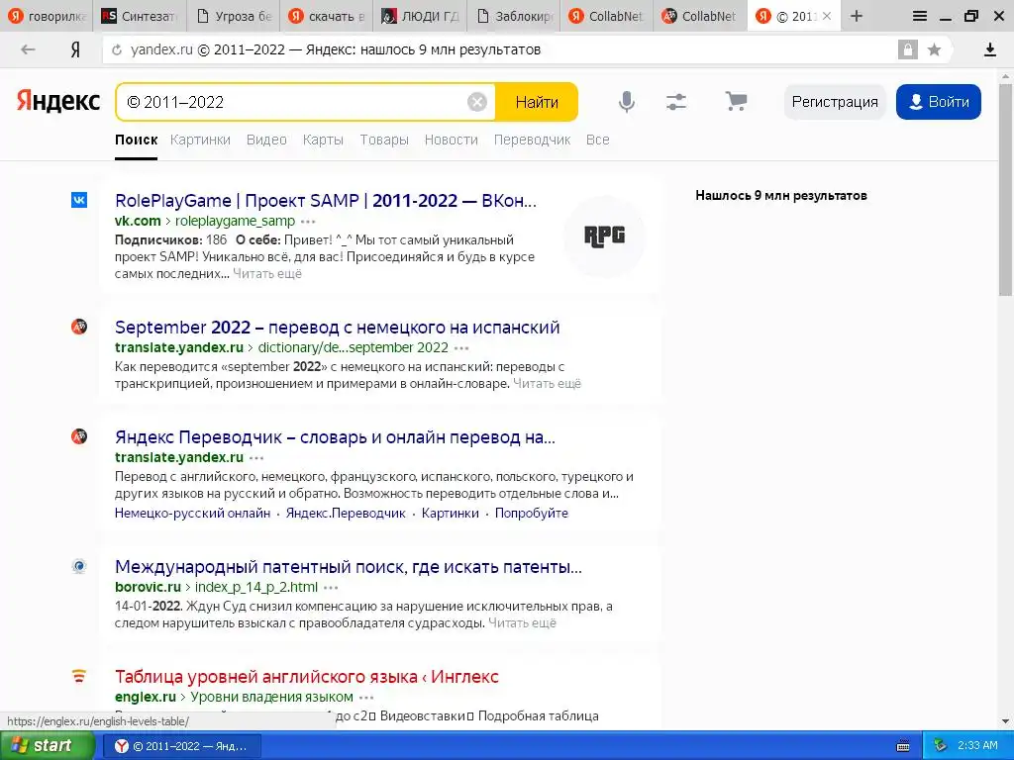Open options dots for third translate.yandex.ru result
Image resolution: width=1014 pixels, height=760 pixels.
coord(256,458)
